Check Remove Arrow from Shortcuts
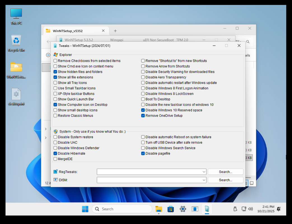The image size is (292, 224). coord(143,66)
